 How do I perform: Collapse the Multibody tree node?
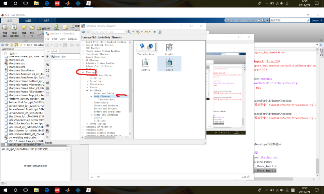tap(87, 90)
